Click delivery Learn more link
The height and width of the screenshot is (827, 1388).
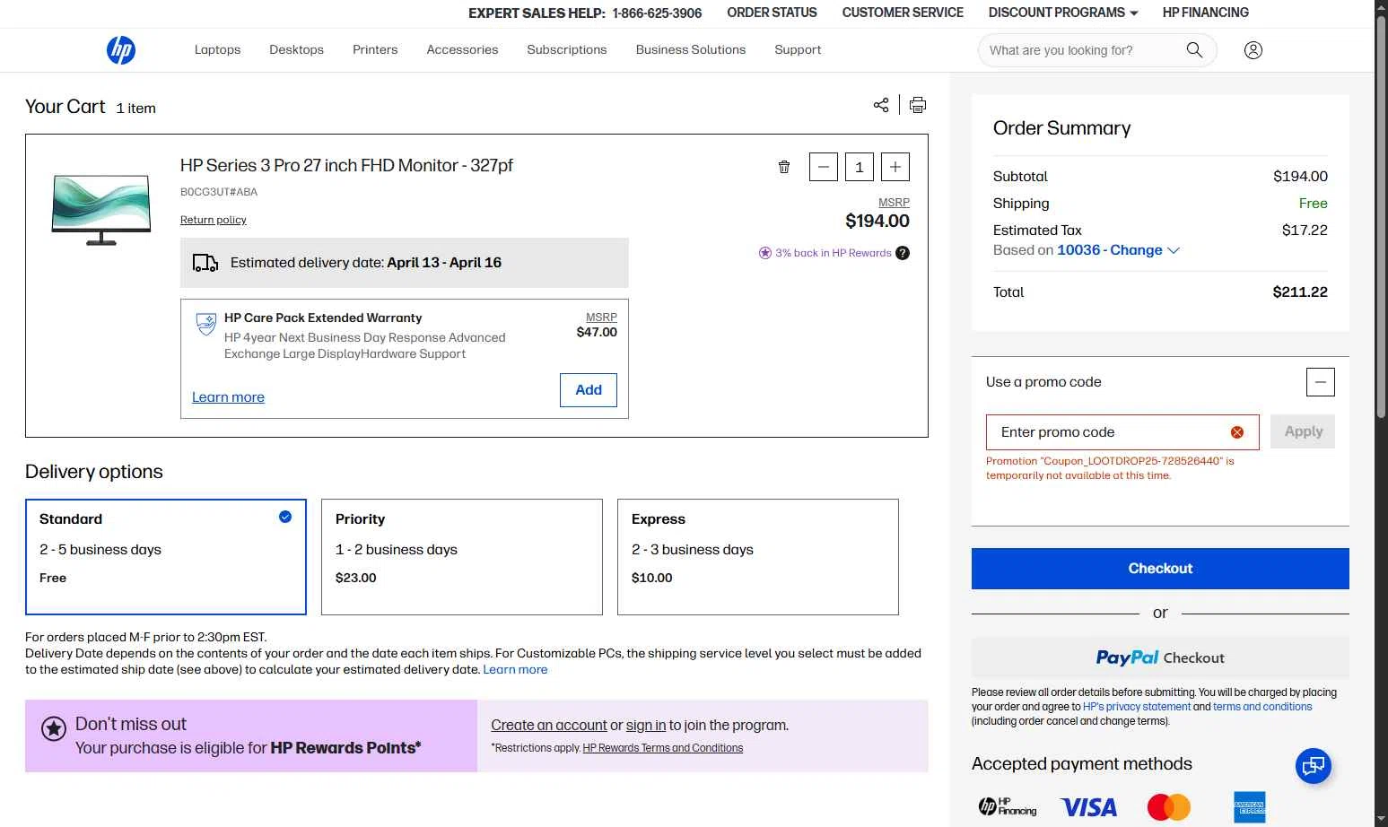click(x=515, y=670)
